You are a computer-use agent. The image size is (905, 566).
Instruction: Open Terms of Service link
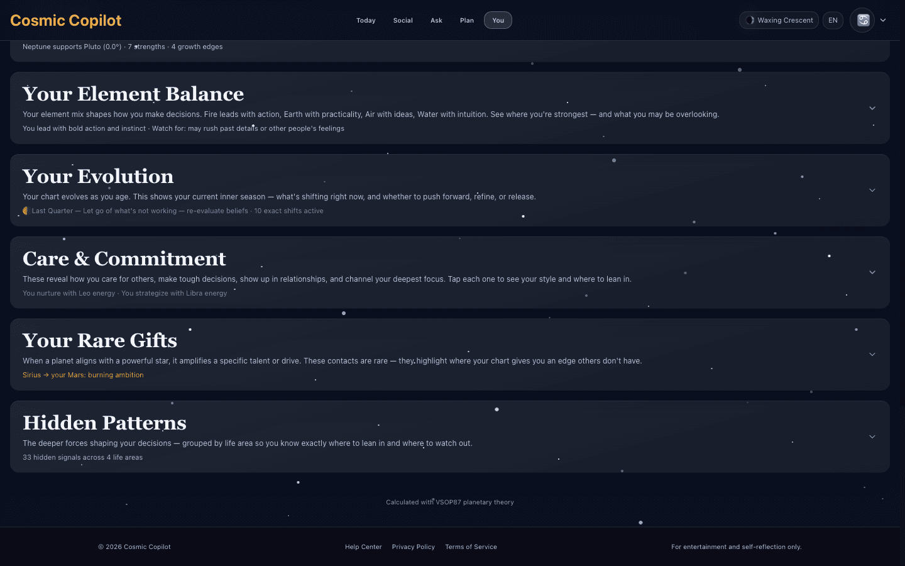click(471, 547)
